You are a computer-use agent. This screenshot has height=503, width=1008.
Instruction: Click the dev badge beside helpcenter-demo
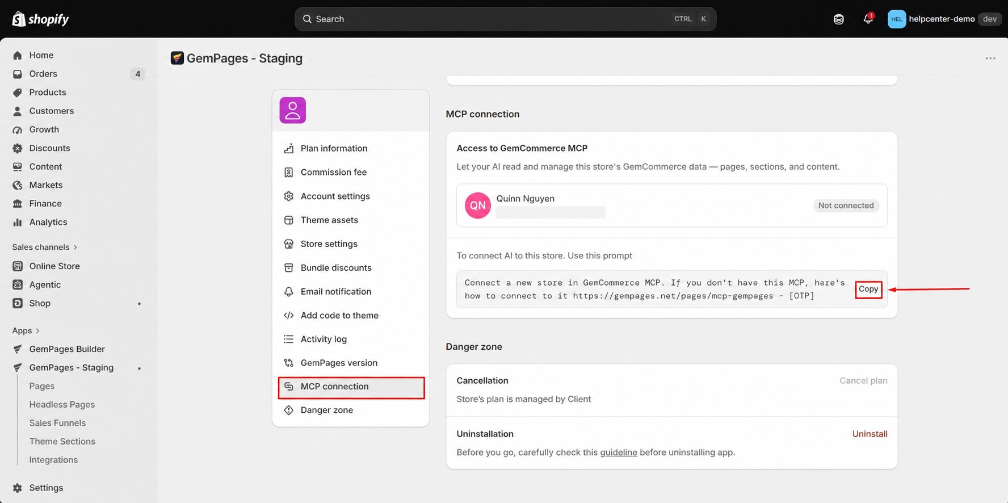tap(989, 19)
